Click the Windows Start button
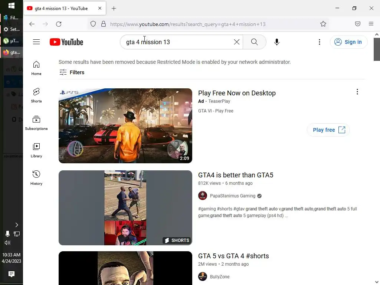The image size is (380, 285). click(x=12, y=5)
